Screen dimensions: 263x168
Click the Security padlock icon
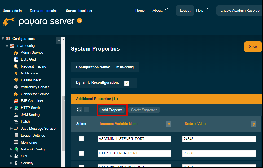pos(16,163)
